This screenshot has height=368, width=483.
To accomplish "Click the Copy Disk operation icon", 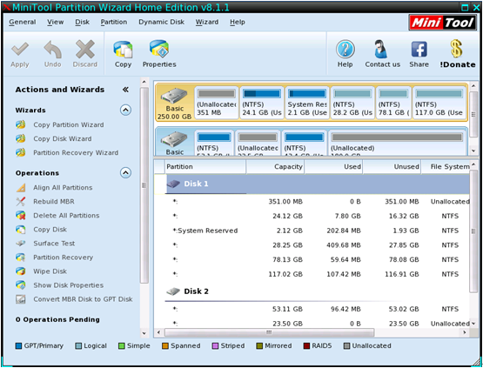I will coord(21,230).
